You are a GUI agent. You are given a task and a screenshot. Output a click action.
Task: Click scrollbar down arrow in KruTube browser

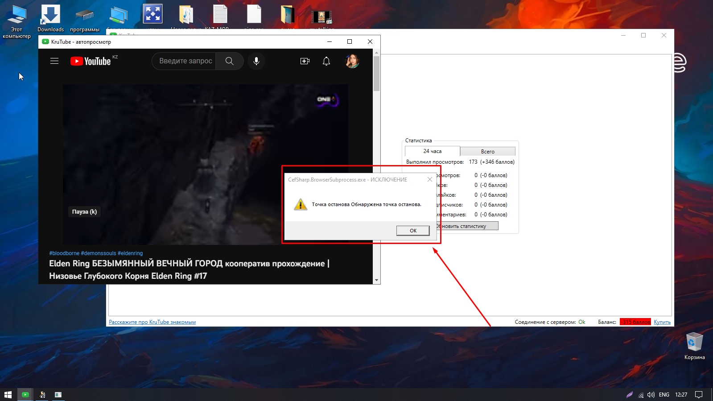[377, 280]
